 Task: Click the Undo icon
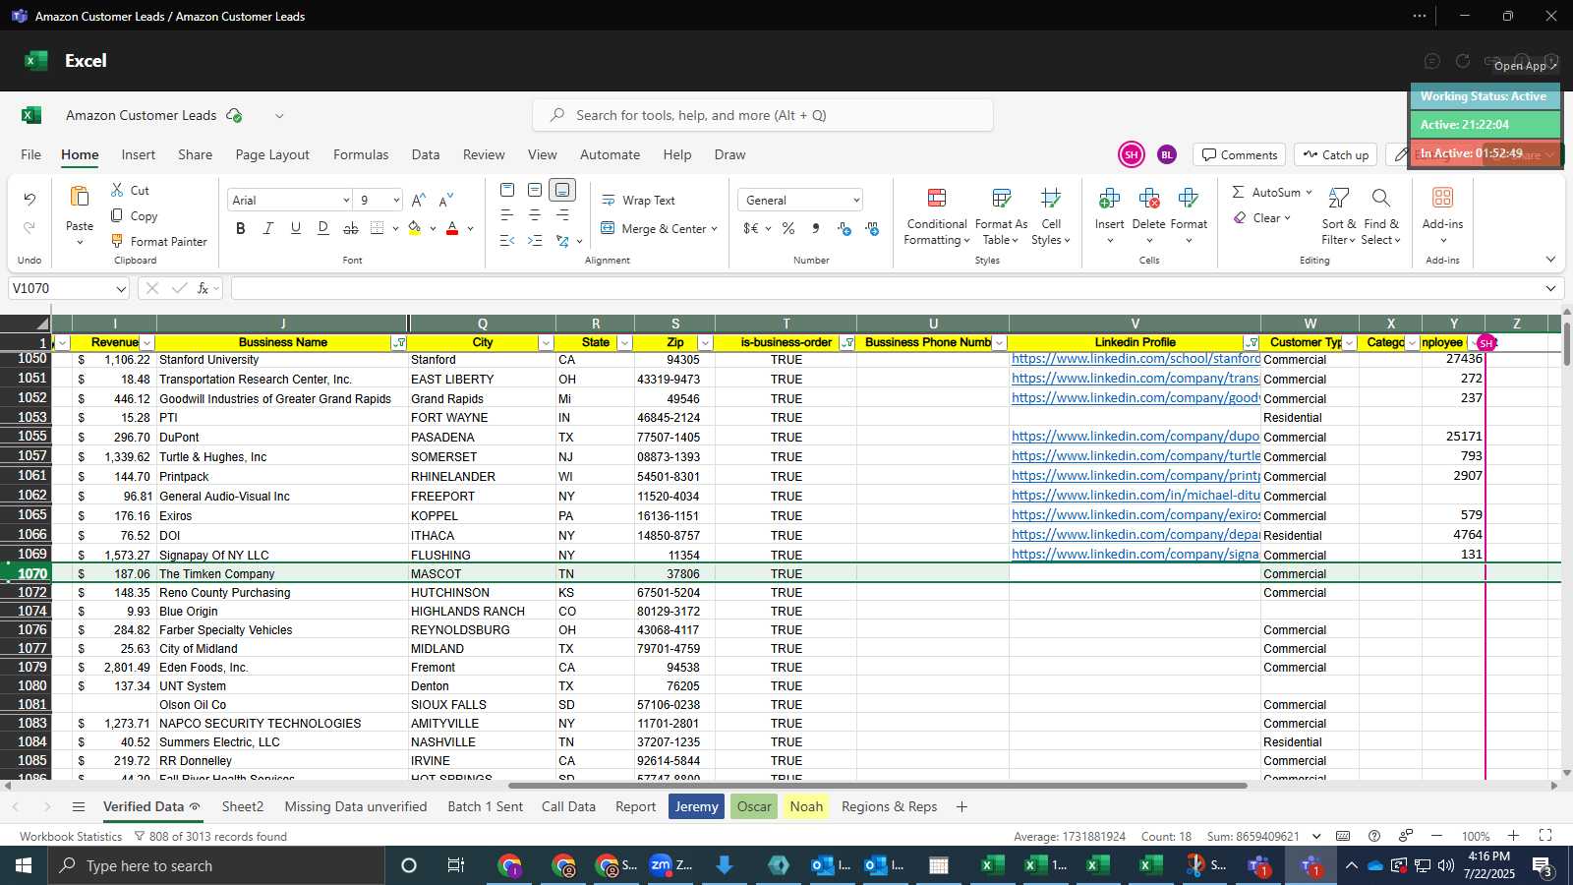point(29,200)
